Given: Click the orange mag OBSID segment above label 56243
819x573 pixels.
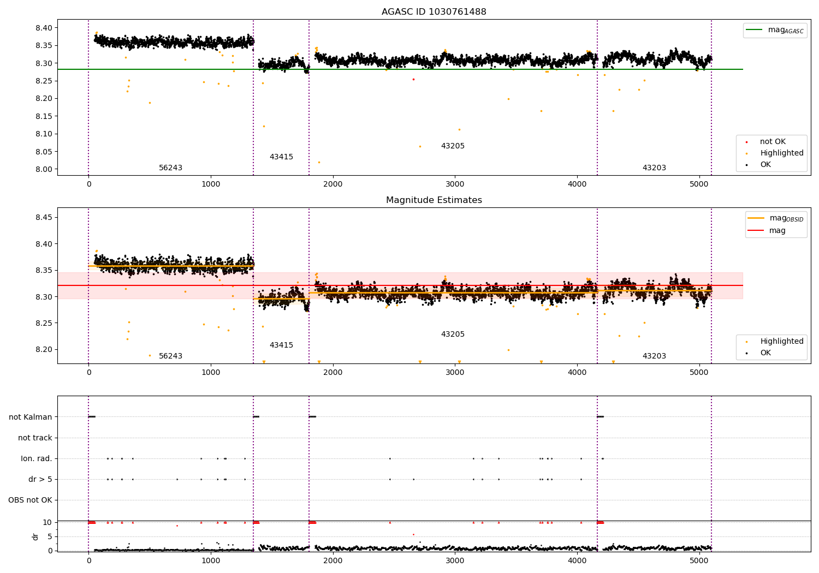Looking at the screenshot, I should click(170, 266).
